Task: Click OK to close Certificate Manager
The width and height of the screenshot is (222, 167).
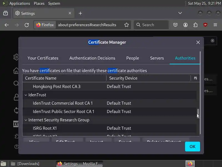Action: [x=192, y=147]
